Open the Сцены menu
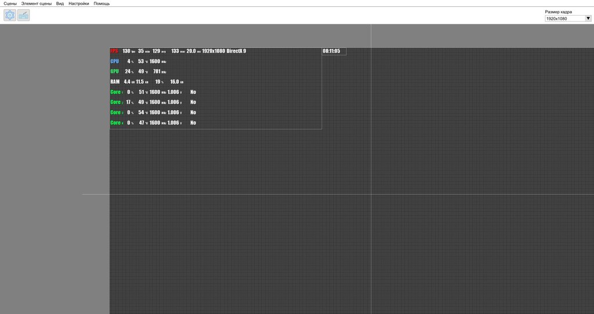Image resolution: width=594 pixels, height=314 pixels. [10, 3]
